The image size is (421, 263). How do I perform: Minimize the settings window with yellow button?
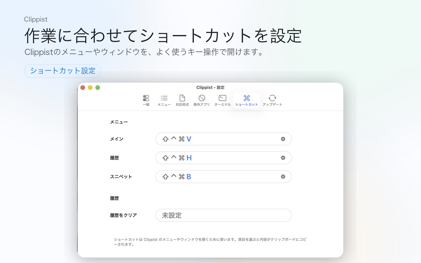tap(90, 88)
